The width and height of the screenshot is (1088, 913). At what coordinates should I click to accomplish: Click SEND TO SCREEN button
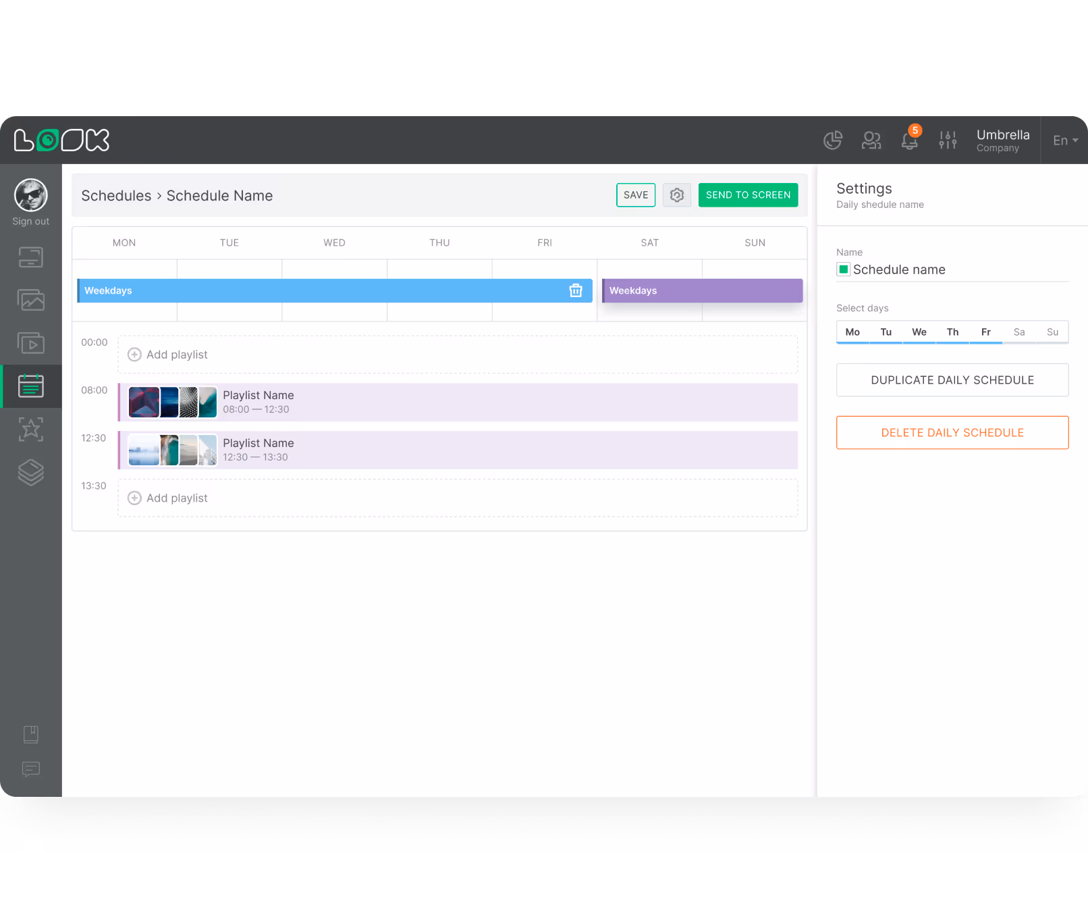pyautogui.click(x=748, y=195)
